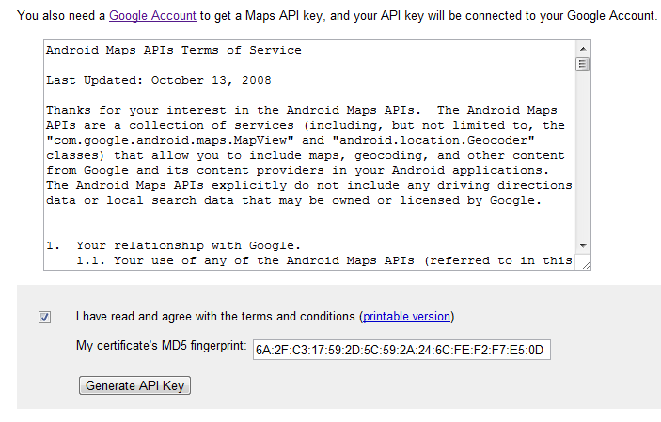Click the "I have read and agree" label

pyautogui.click(x=215, y=316)
